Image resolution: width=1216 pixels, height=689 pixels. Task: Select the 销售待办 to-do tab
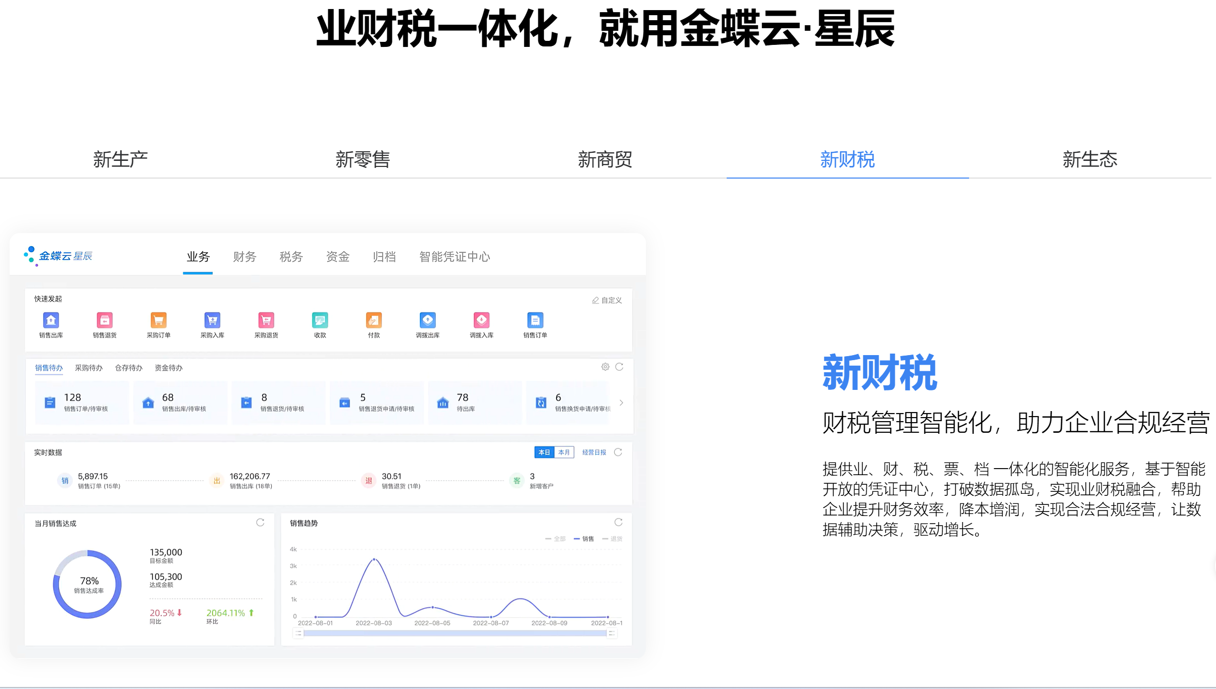[49, 368]
